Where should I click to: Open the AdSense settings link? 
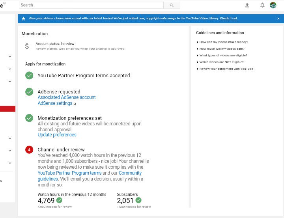[55, 103]
